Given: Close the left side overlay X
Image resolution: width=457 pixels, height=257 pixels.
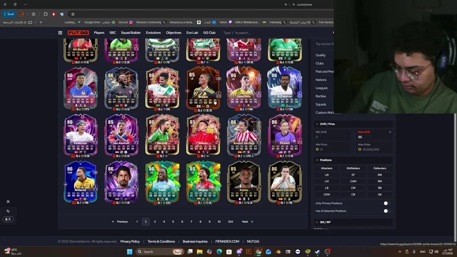Looking at the screenshot, I should tap(8, 202).
